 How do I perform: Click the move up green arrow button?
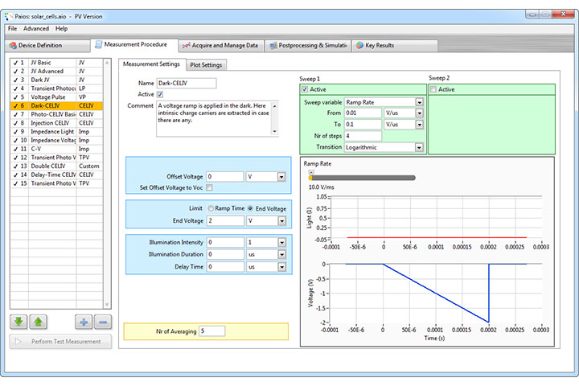pyautogui.click(x=38, y=322)
